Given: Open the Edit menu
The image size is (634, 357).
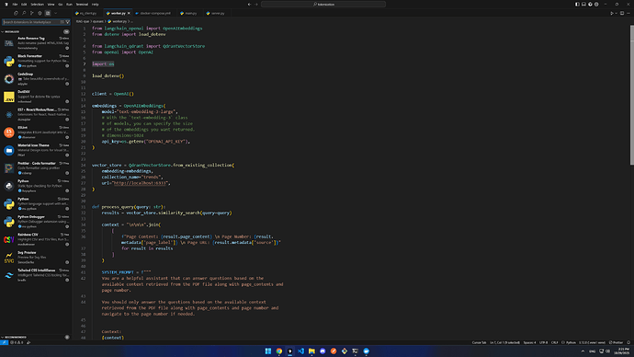Looking at the screenshot, I should tap(24, 4).
